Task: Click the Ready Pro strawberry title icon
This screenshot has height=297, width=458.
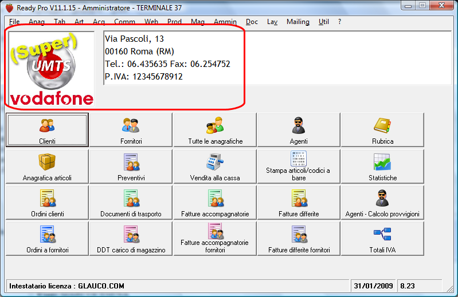Action: tap(10, 8)
